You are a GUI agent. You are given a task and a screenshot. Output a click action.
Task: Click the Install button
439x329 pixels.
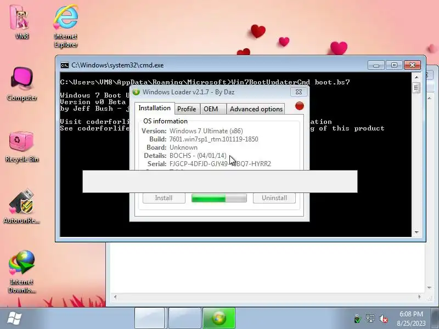(x=164, y=198)
